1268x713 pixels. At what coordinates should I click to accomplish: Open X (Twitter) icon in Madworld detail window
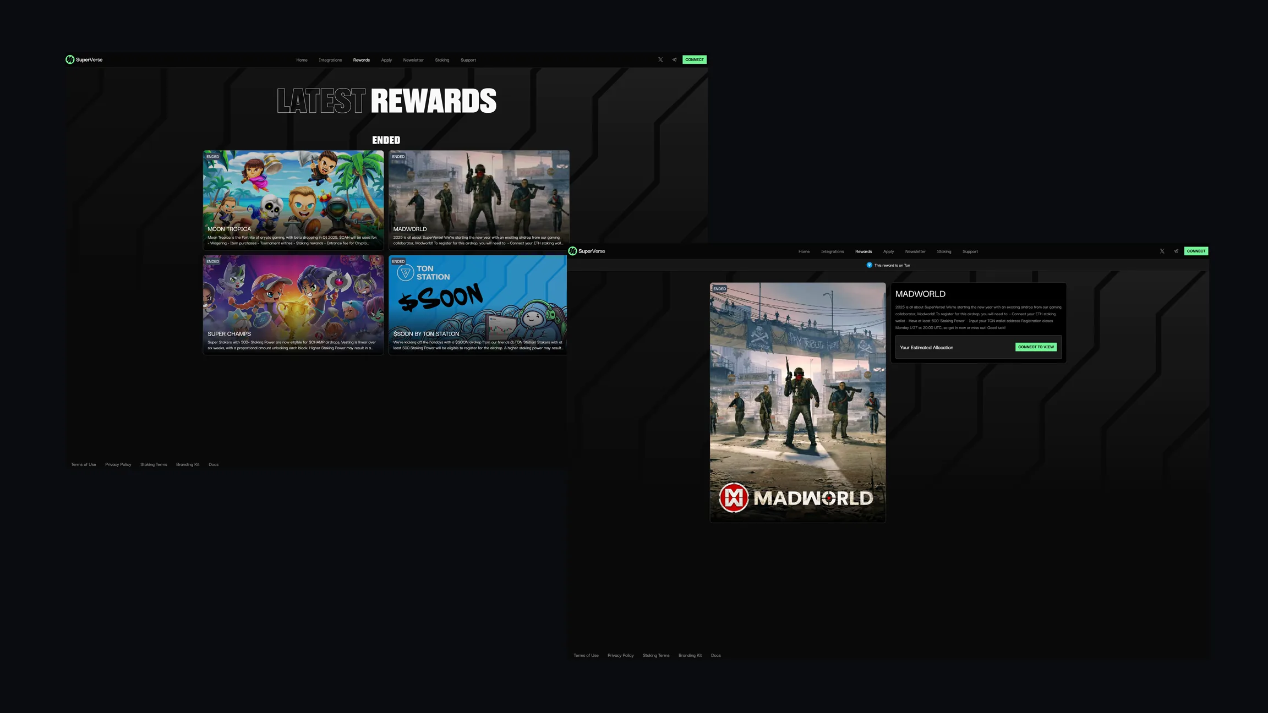(1162, 251)
